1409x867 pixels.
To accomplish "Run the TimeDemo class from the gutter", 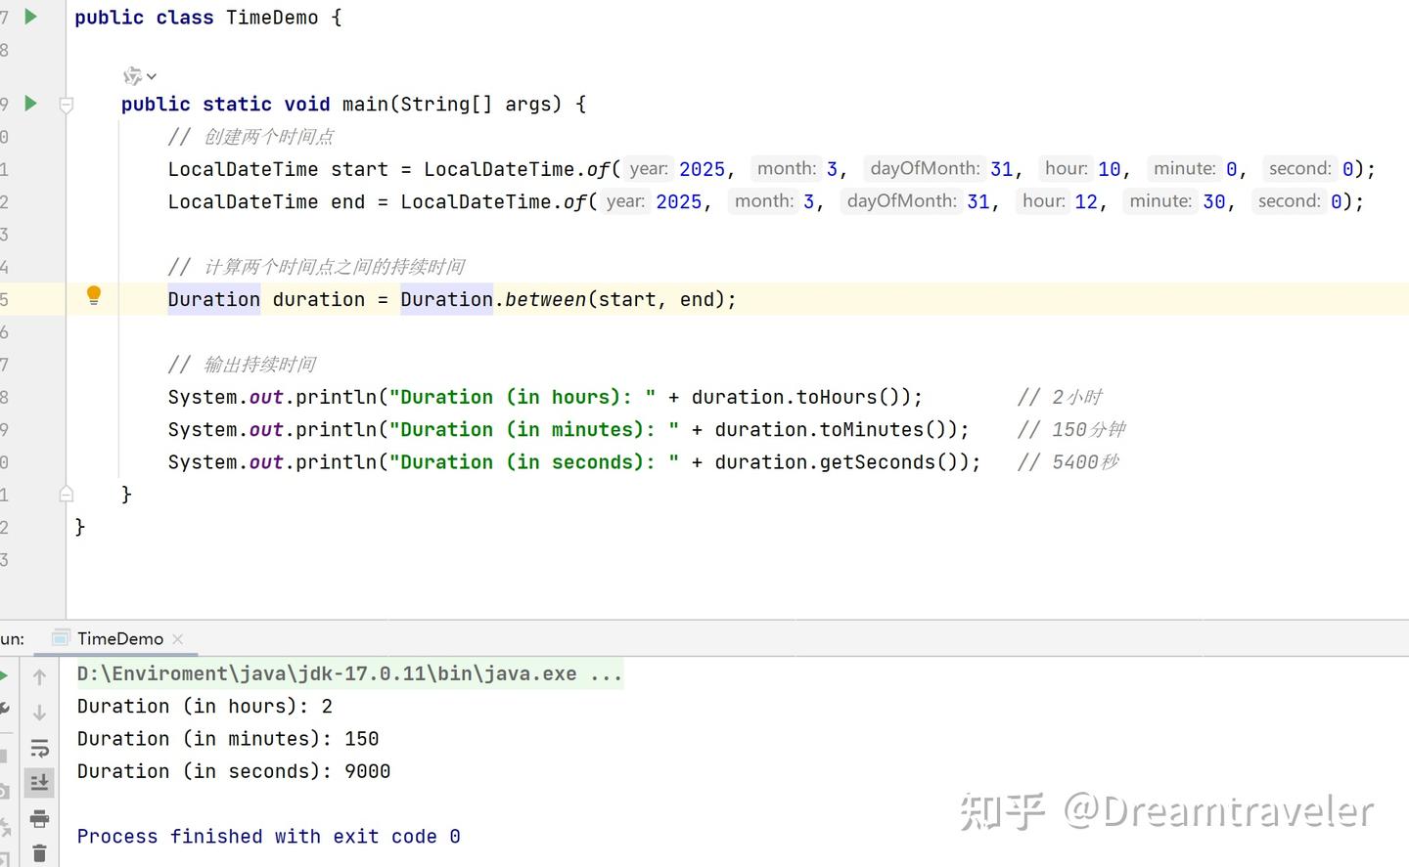I will click(x=30, y=17).
